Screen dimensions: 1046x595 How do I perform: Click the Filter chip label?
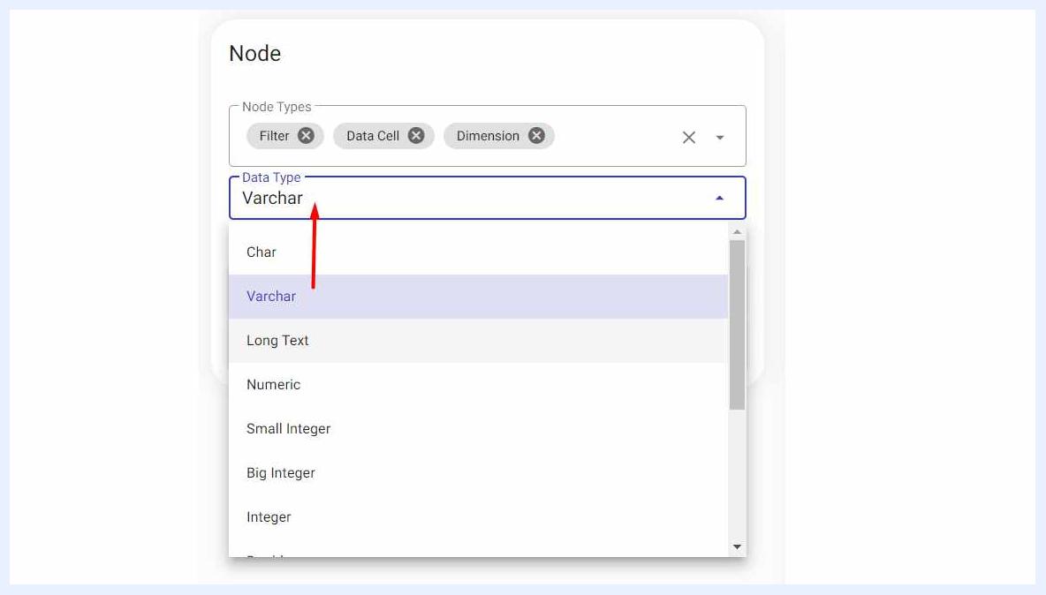(x=274, y=136)
